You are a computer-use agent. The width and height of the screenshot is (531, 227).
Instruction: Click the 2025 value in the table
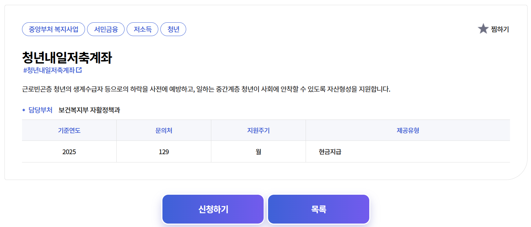pyautogui.click(x=69, y=151)
